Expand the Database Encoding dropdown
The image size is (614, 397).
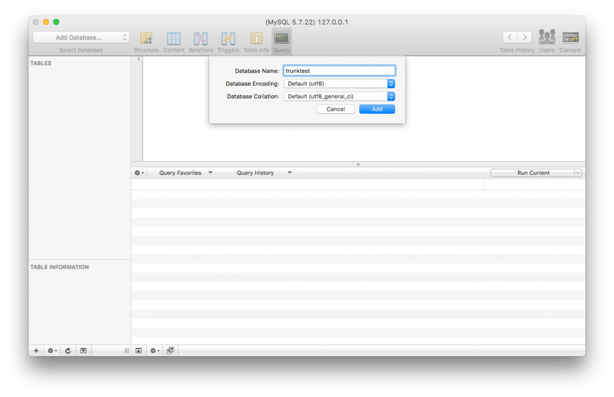(339, 83)
